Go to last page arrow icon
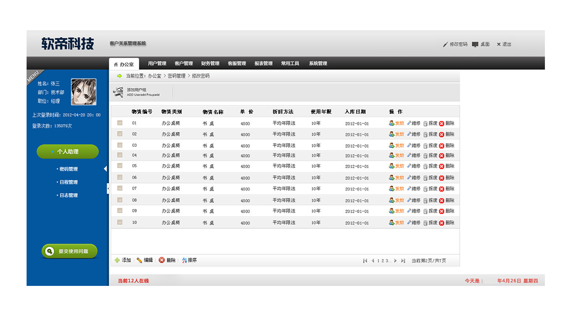Screen dimensions: 572x316 tap(403, 260)
